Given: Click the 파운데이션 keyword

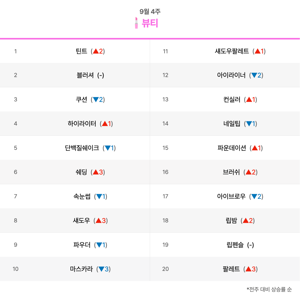Looking at the screenshot, I should pos(232,148).
